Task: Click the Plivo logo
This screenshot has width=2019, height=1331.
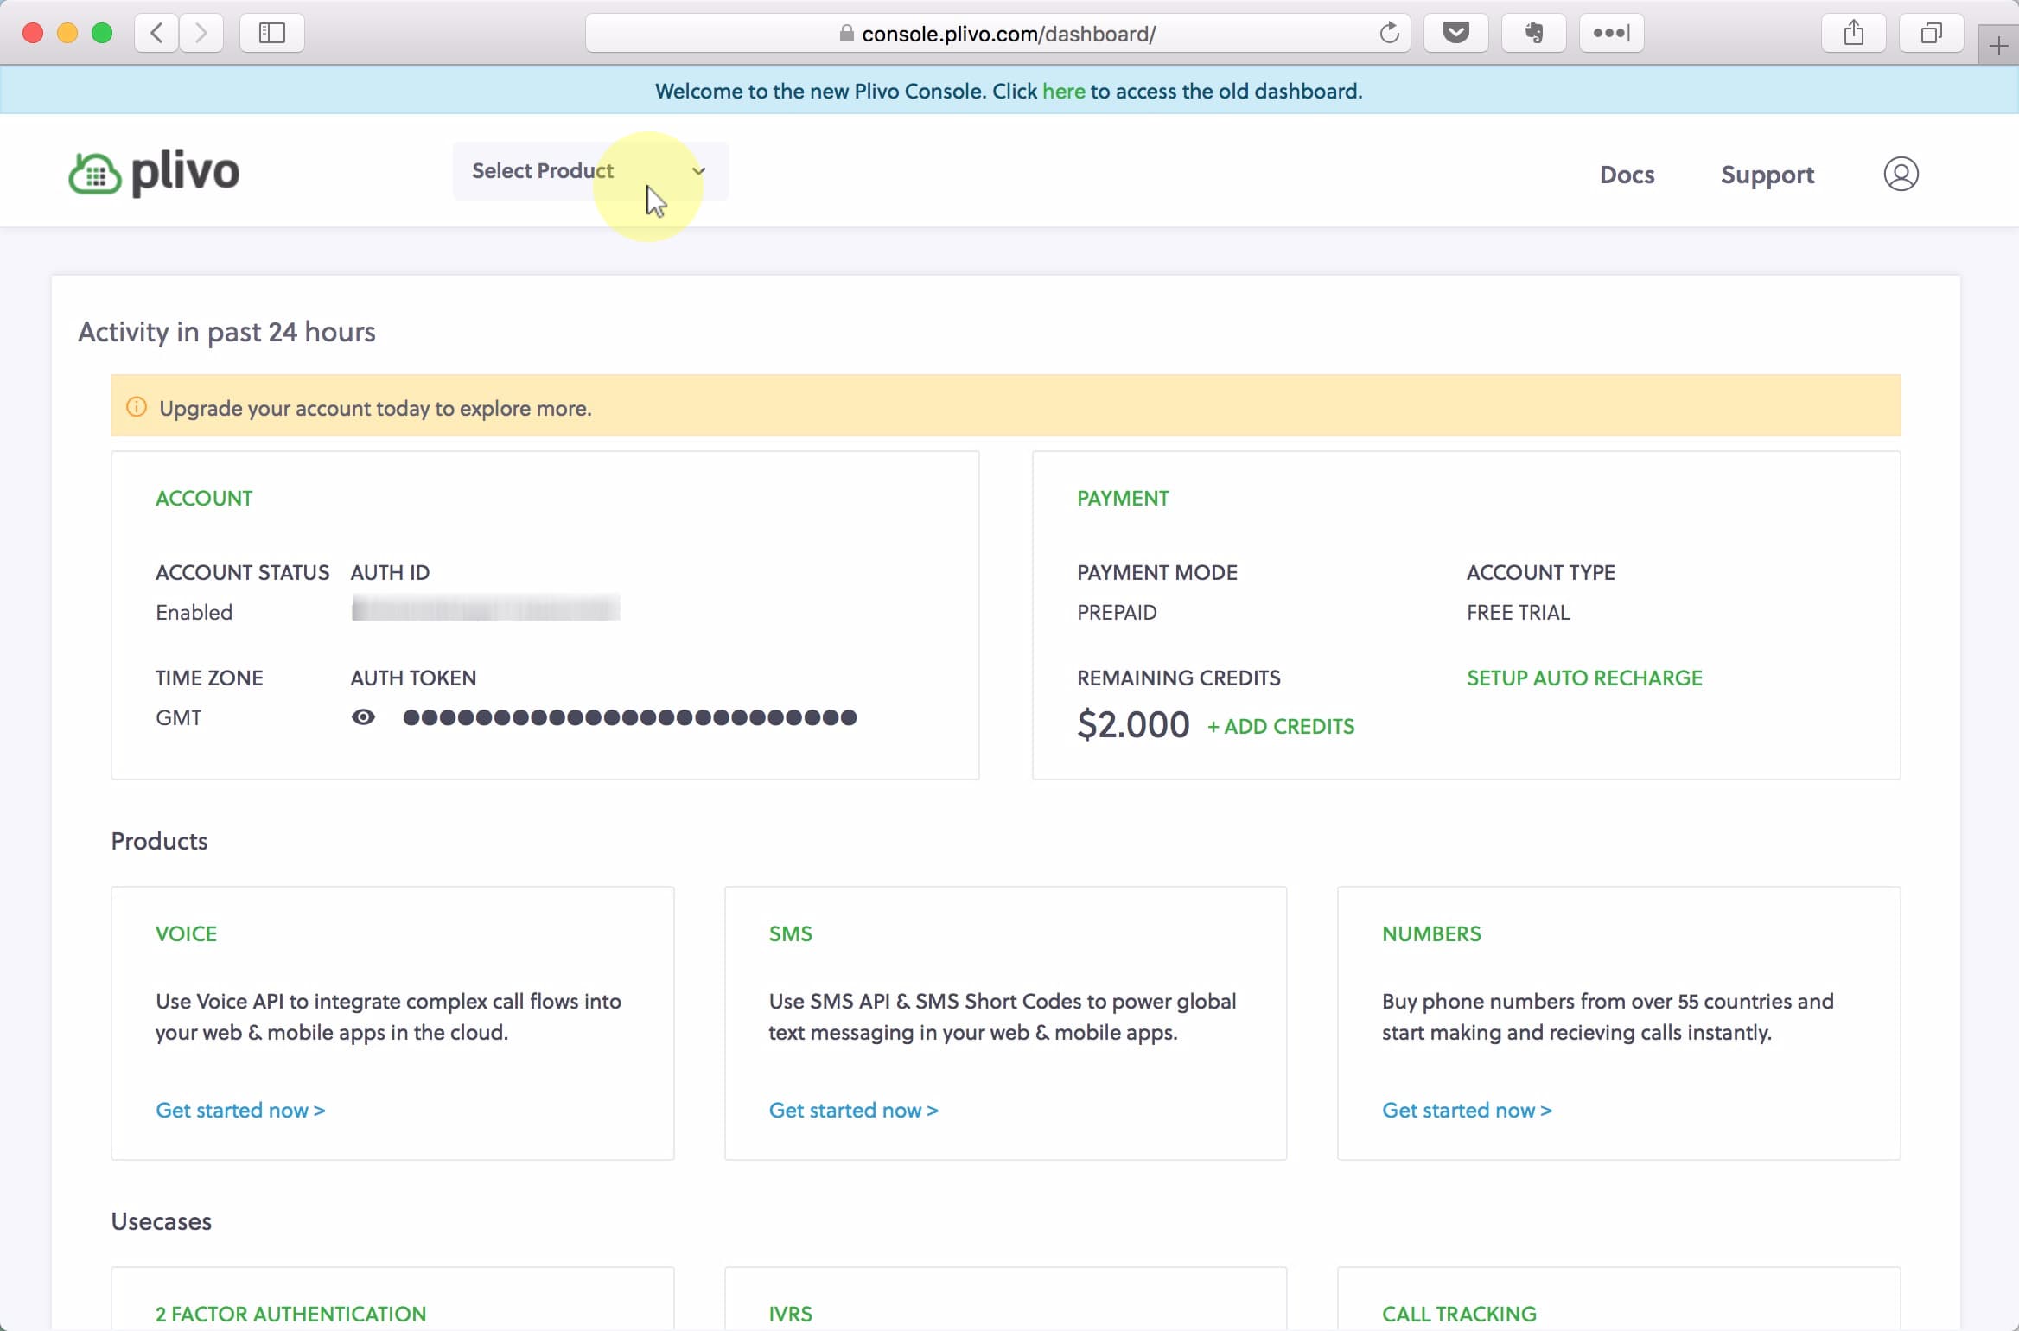Action: (154, 173)
